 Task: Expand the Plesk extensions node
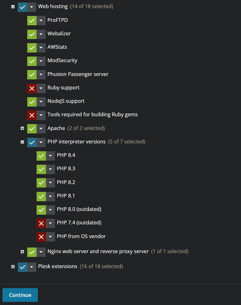pyautogui.click(x=13, y=267)
